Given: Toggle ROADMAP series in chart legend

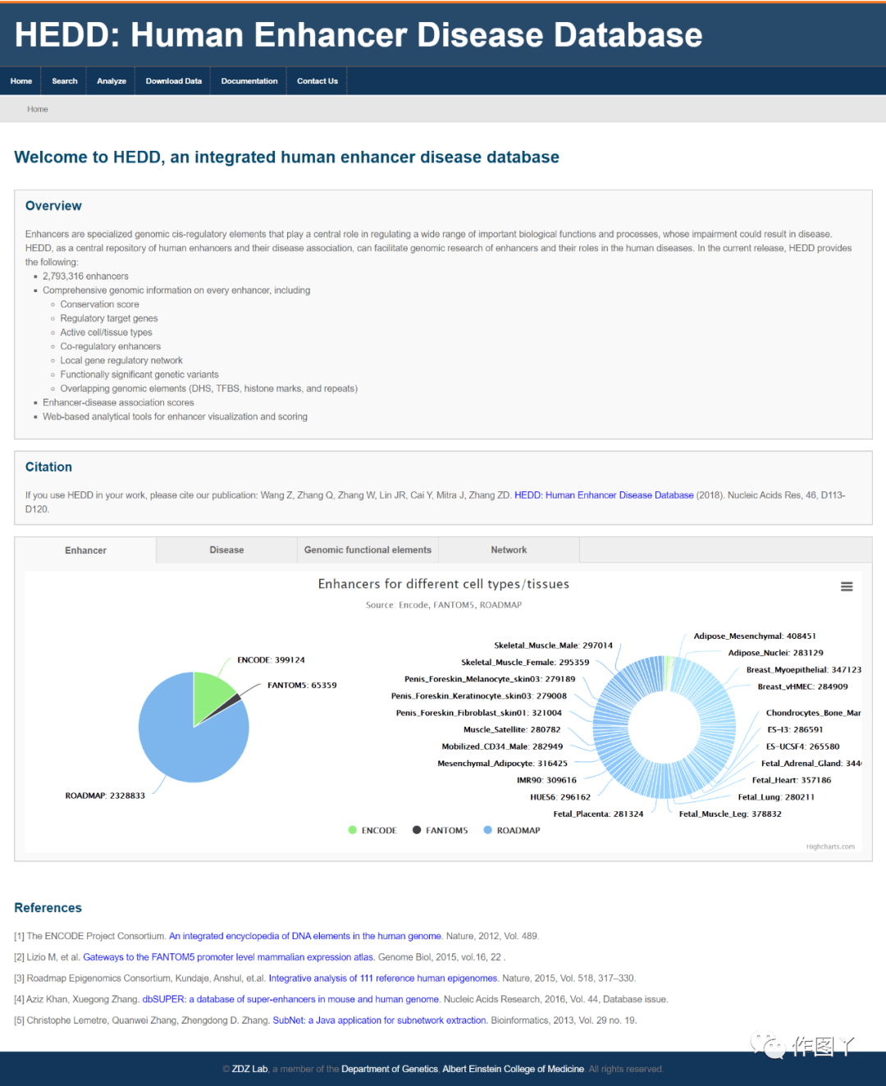Looking at the screenshot, I should 512,830.
